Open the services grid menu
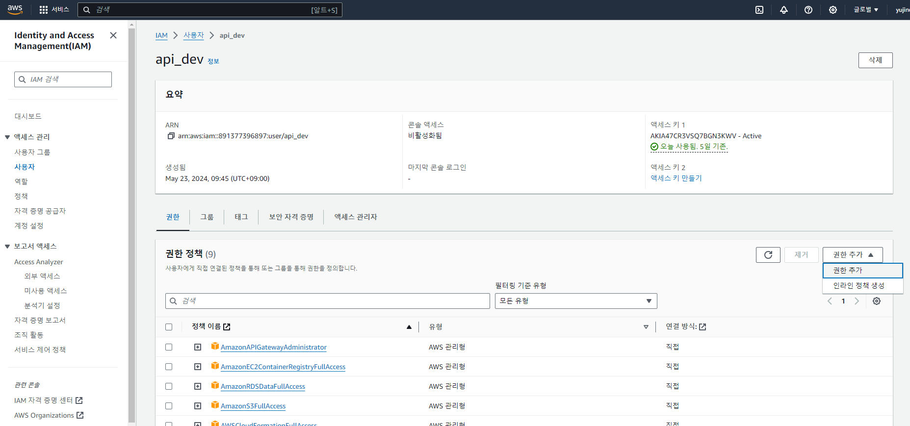The height and width of the screenshot is (426, 910). coord(54,9)
